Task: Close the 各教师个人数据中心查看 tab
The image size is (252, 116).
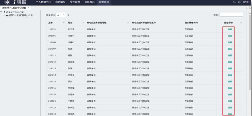Action: pyautogui.click(x=28, y=8)
